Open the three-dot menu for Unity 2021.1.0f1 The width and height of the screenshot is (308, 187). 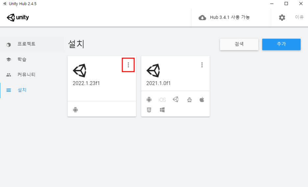[202, 65]
